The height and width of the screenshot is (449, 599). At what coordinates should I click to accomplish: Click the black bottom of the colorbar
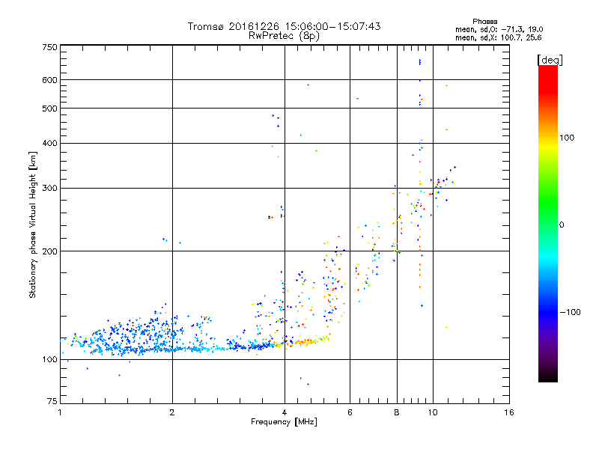[x=548, y=376]
